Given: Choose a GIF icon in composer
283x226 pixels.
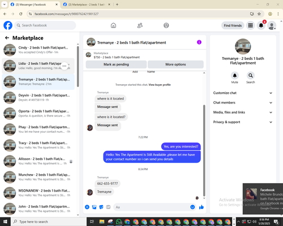Looking at the screenshot, I should pos(108,207).
